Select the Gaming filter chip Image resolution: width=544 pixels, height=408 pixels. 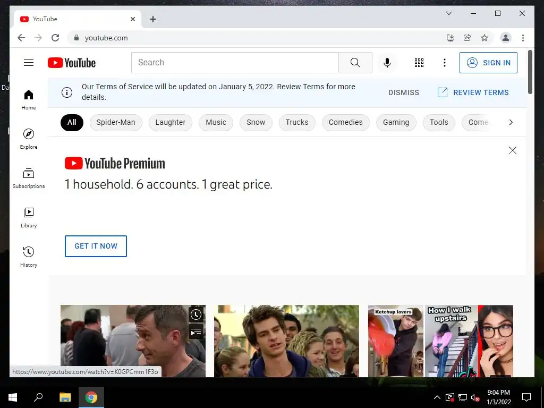(396, 123)
